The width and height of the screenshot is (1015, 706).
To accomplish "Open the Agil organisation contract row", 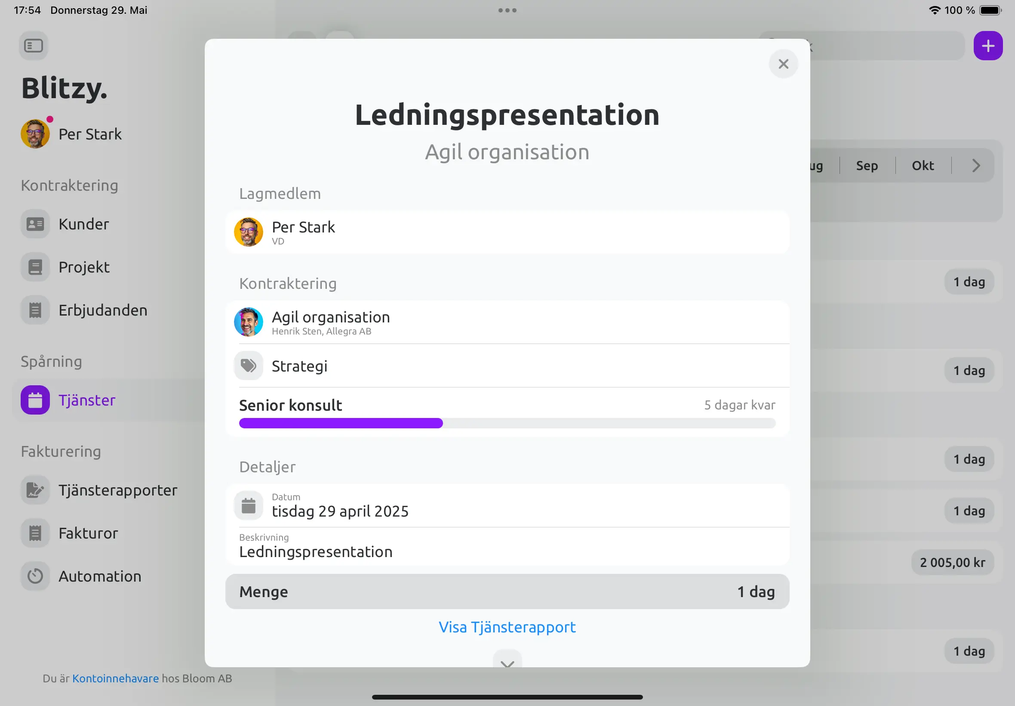I will (507, 322).
